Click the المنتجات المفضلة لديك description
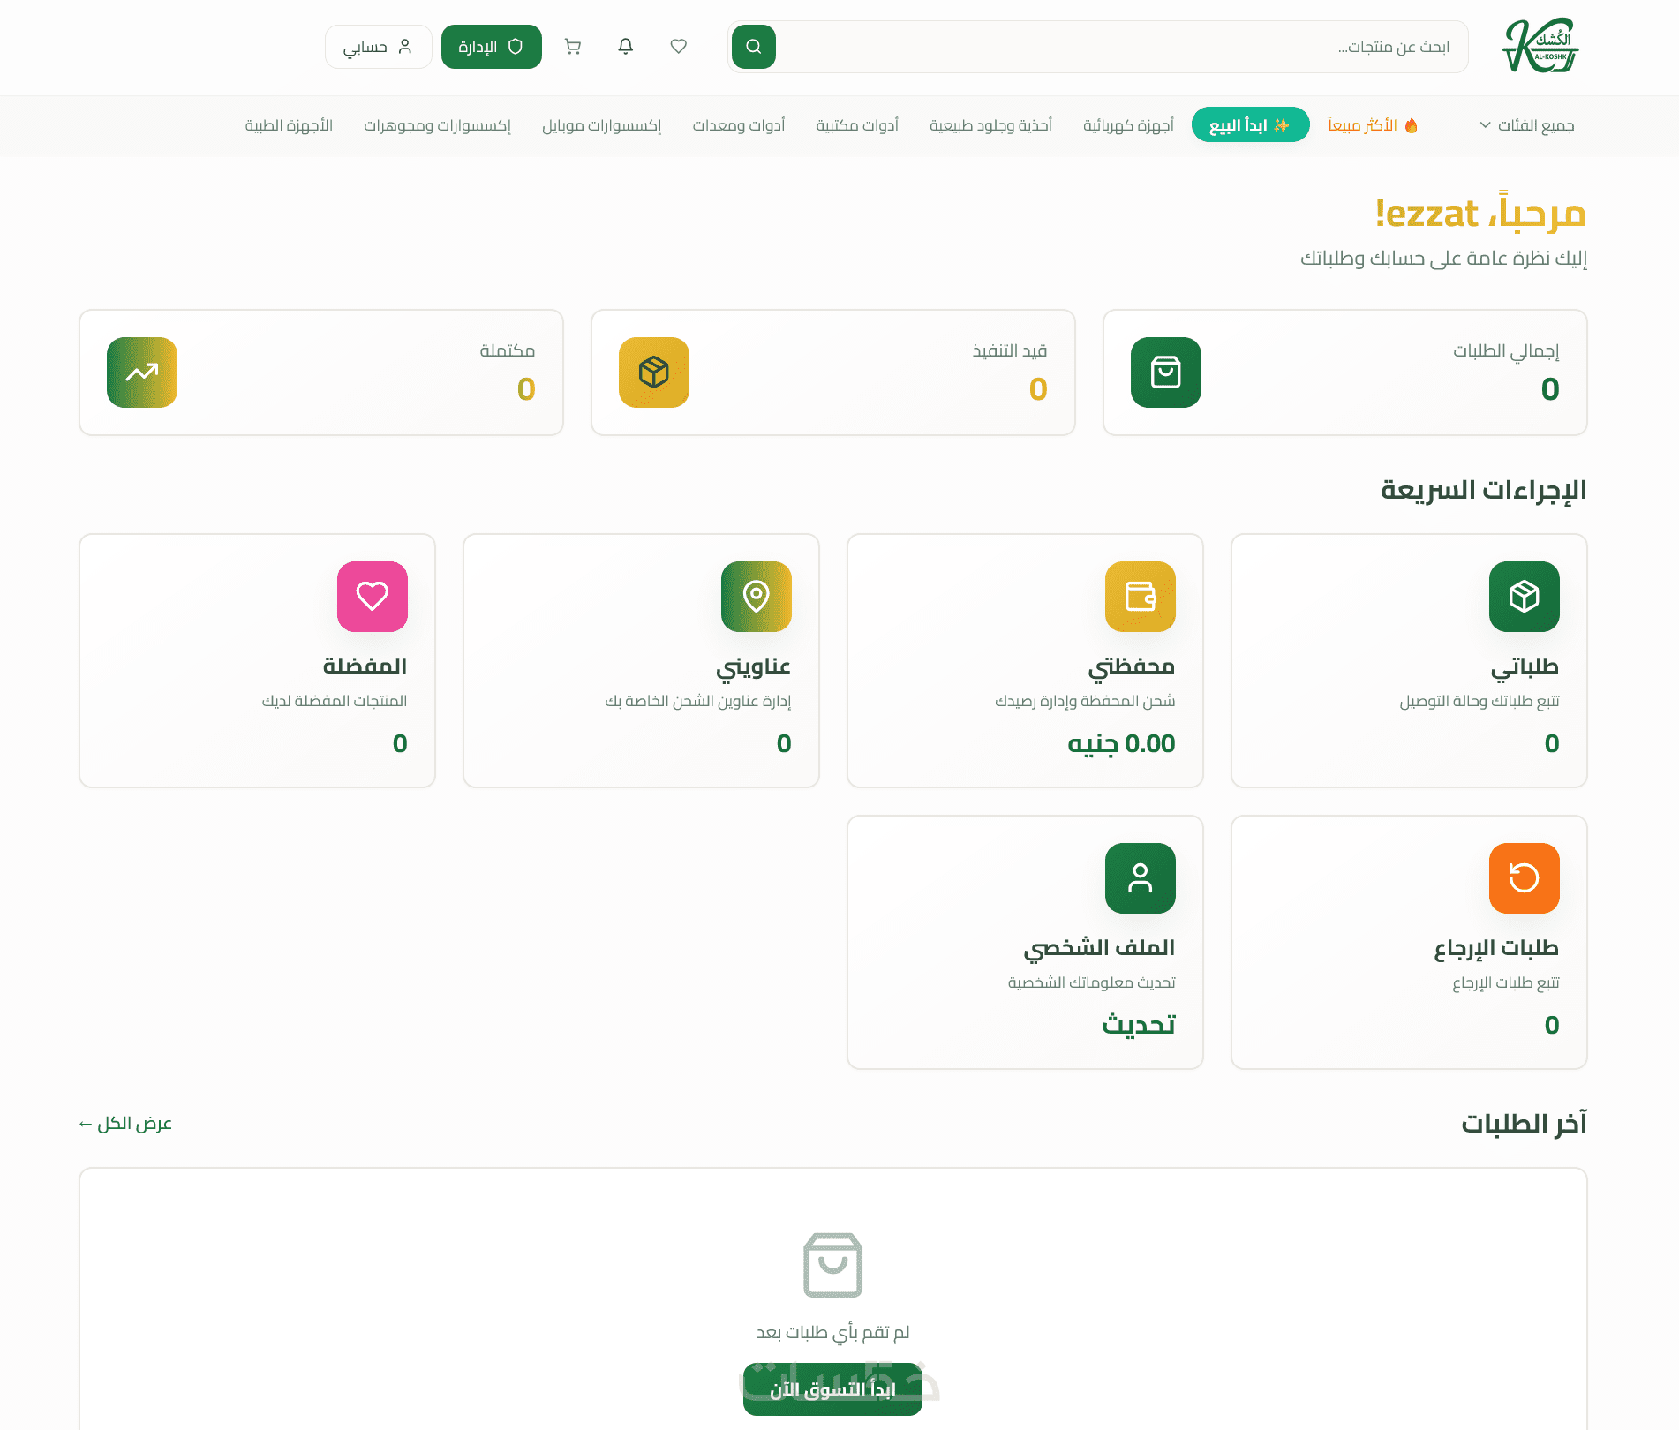Screen dimensions: 1679x1430 pyautogui.click(x=335, y=701)
